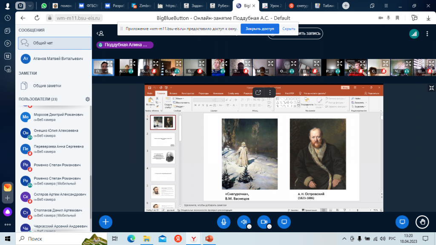Bookmark this page with the bookmark icon
This screenshot has width=436, height=245.
coord(397,18)
